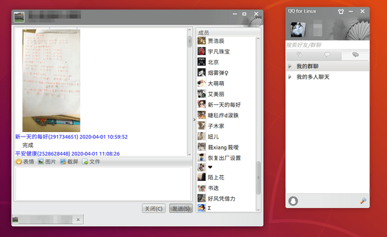The image size is (387, 237).
Task: Click the member list scrollbar thumb
Action: click(x=258, y=178)
